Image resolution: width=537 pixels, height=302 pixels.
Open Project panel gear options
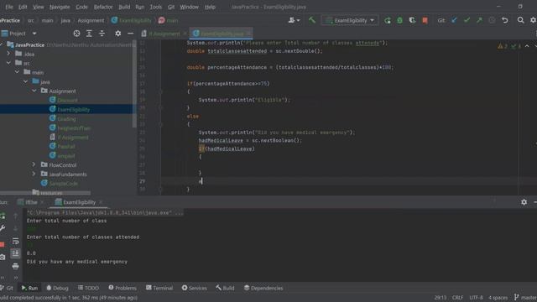117,34
